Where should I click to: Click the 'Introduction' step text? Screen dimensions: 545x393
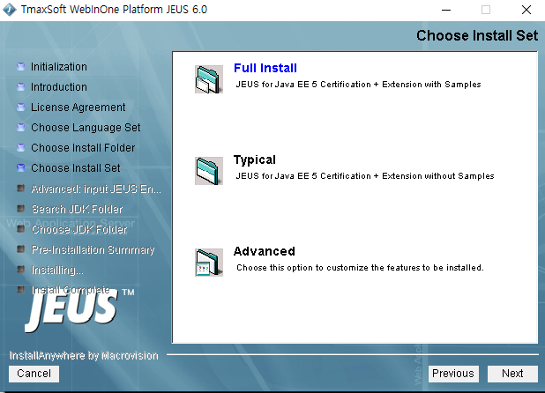pyautogui.click(x=59, y=86)
